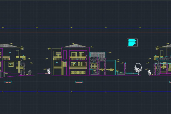The image size is (171, 114).
Task: Click the red horizontal line above the buildings
Action: pos(85,32)
